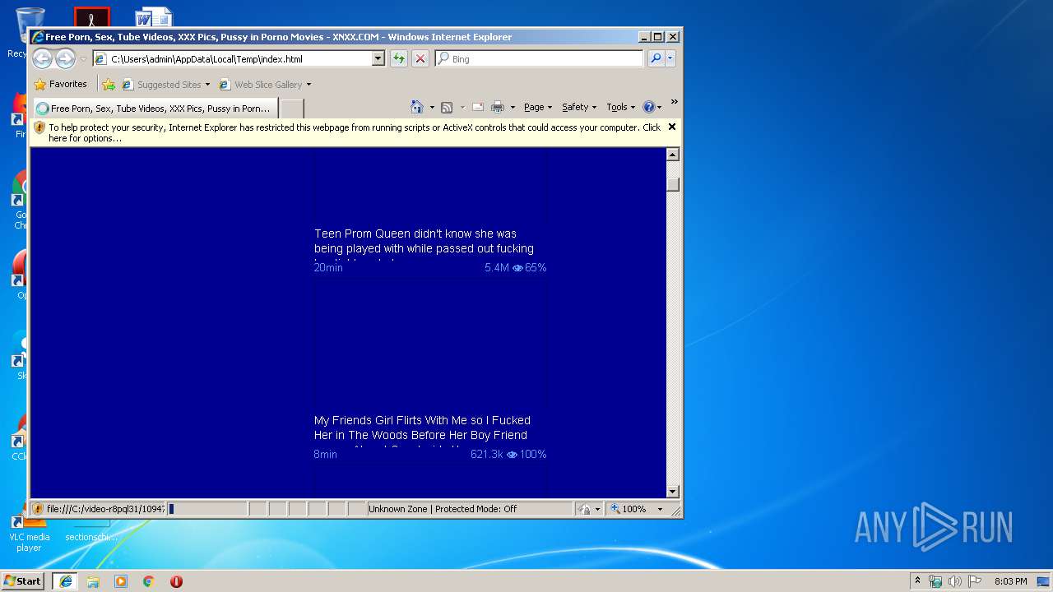Click the status bar shield icon
This screenshot has height=592, width=1053.
click(38, 509)
